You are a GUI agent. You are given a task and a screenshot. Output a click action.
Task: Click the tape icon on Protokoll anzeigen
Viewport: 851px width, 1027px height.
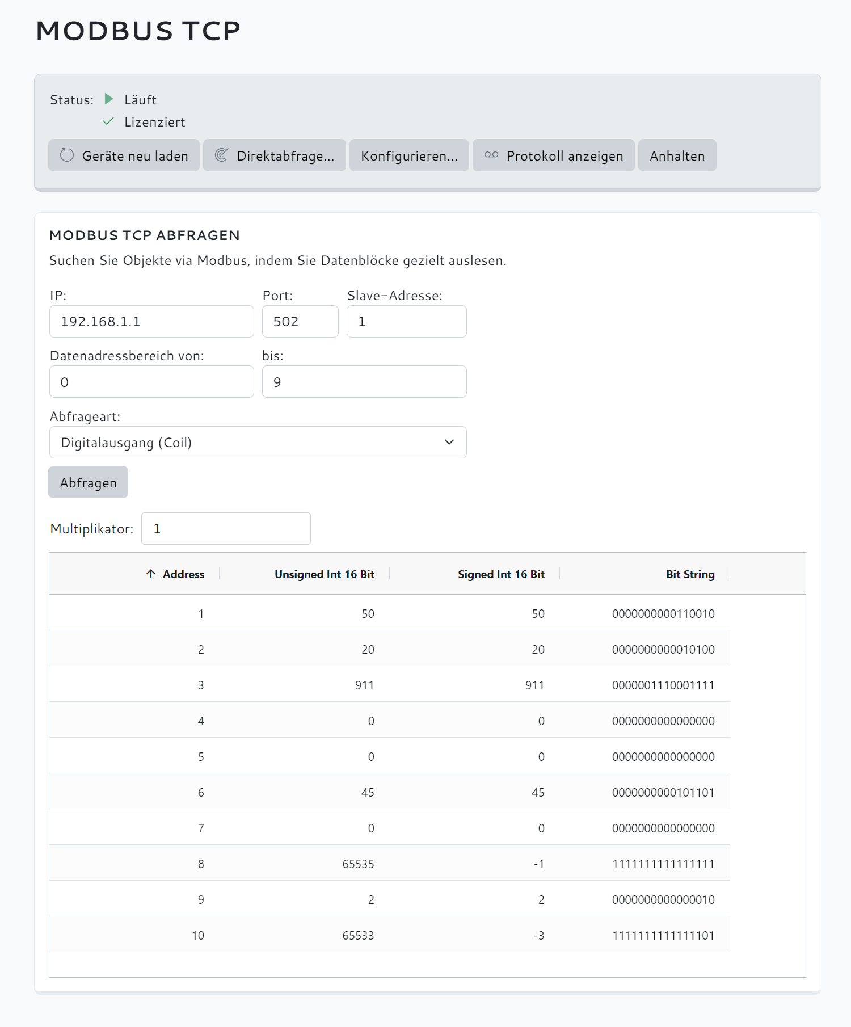pyautogui.click(x=491, y=155)
